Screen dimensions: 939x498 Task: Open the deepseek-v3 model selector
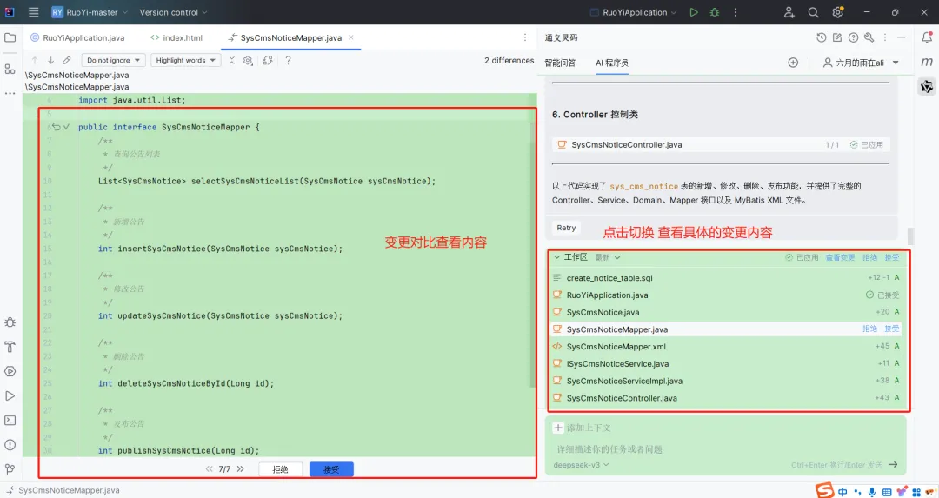click(581, 465)
